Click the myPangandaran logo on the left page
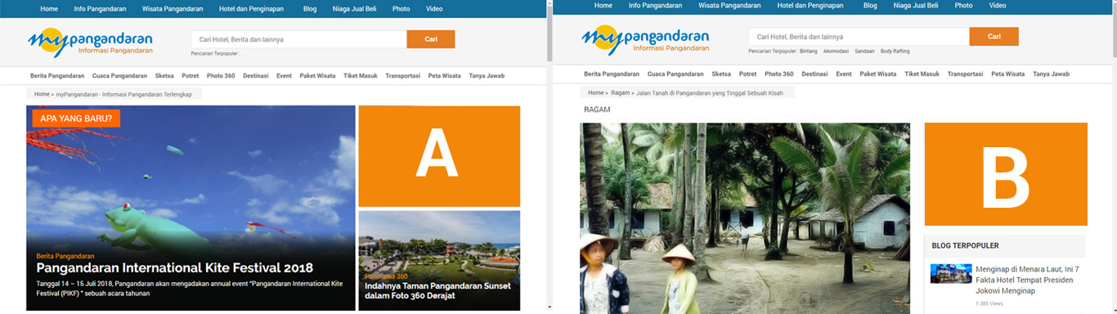The height and width of the screenshot is (314, 1117). (90, 42)
